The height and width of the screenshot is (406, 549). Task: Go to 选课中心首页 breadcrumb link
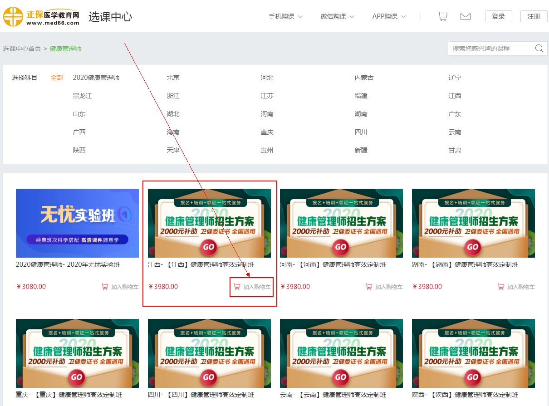[22, 49]
